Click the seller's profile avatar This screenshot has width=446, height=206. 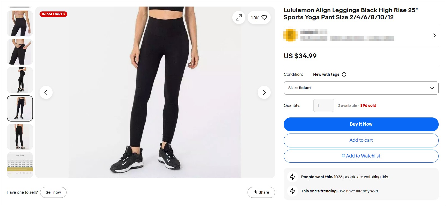coord(290,35)
